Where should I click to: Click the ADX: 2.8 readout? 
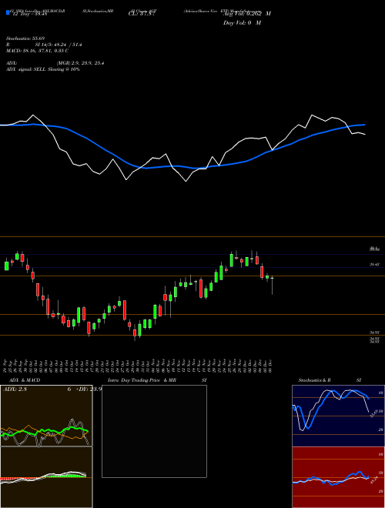pos(15,389)
